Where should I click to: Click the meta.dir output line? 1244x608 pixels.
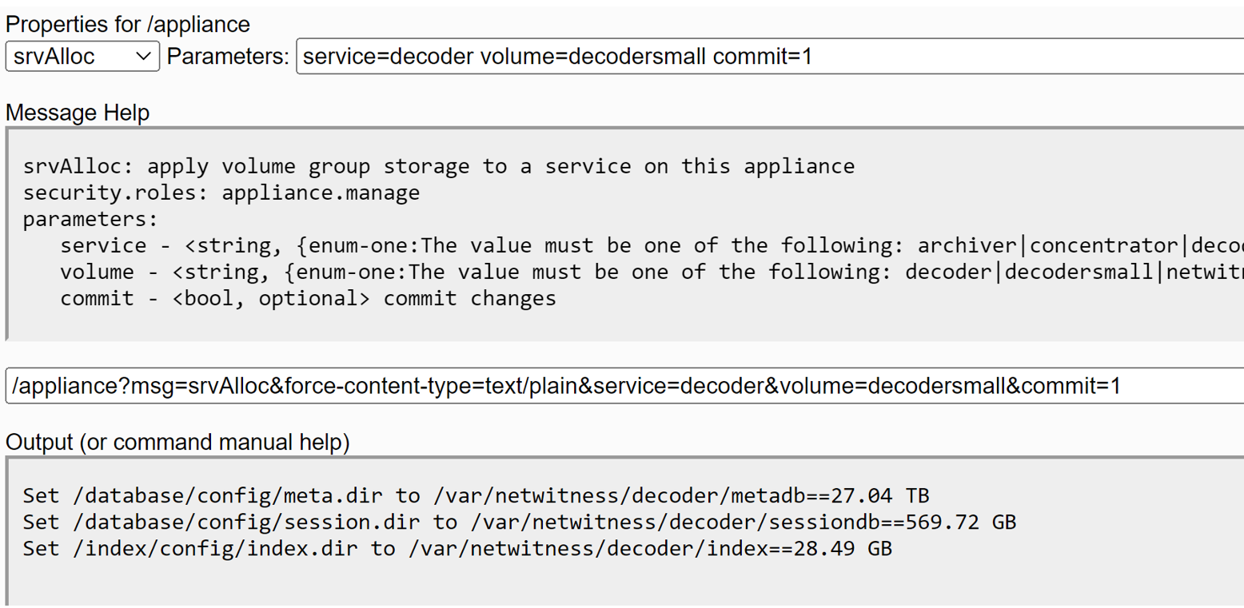[476, 495]
